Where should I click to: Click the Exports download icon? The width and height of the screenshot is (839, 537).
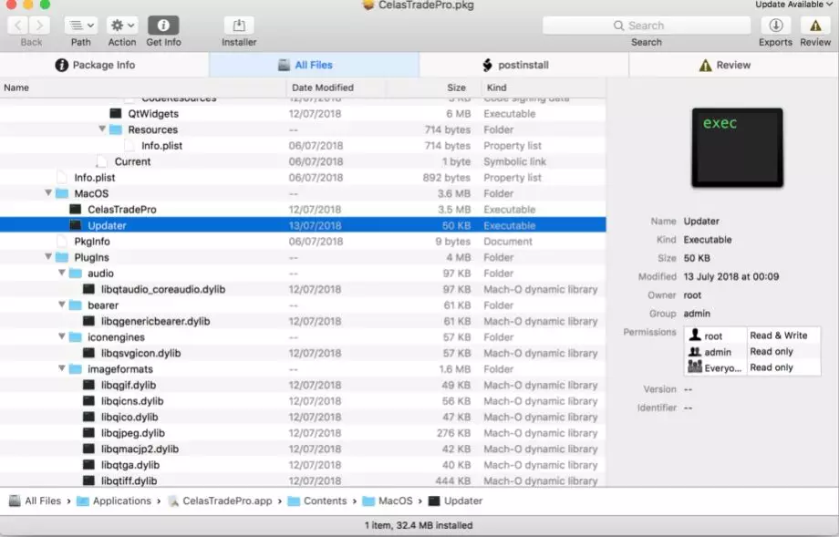(x=775, y=26)
